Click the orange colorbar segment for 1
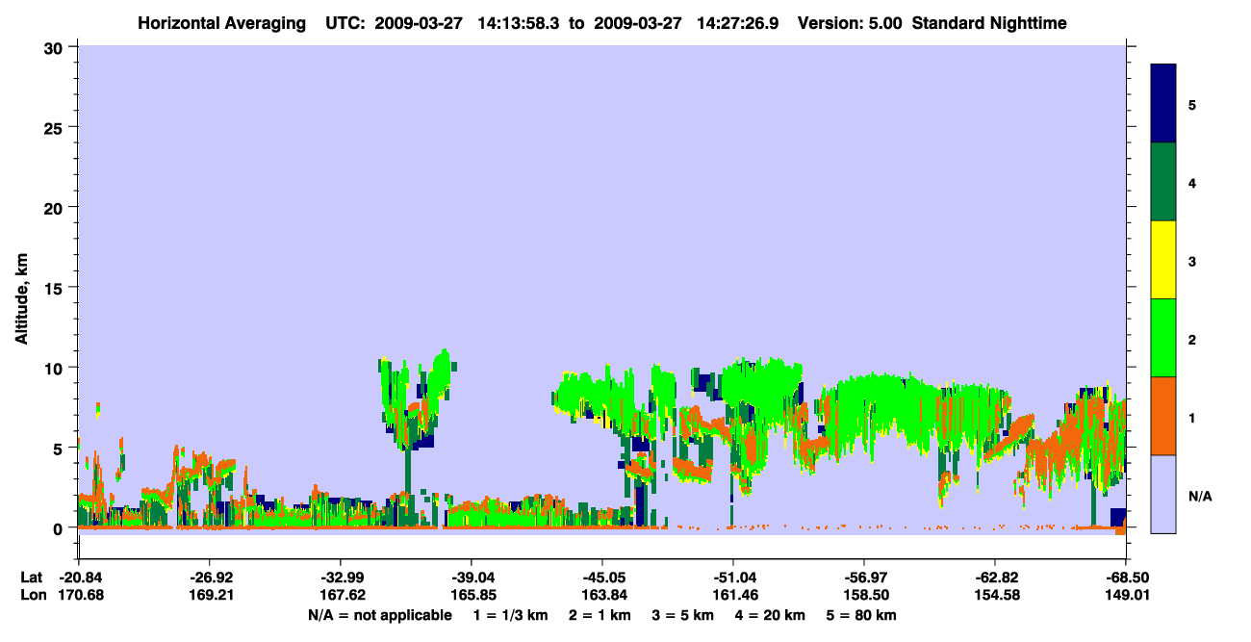Screen dimensions: 1251x642 [x=1163, y=416]
